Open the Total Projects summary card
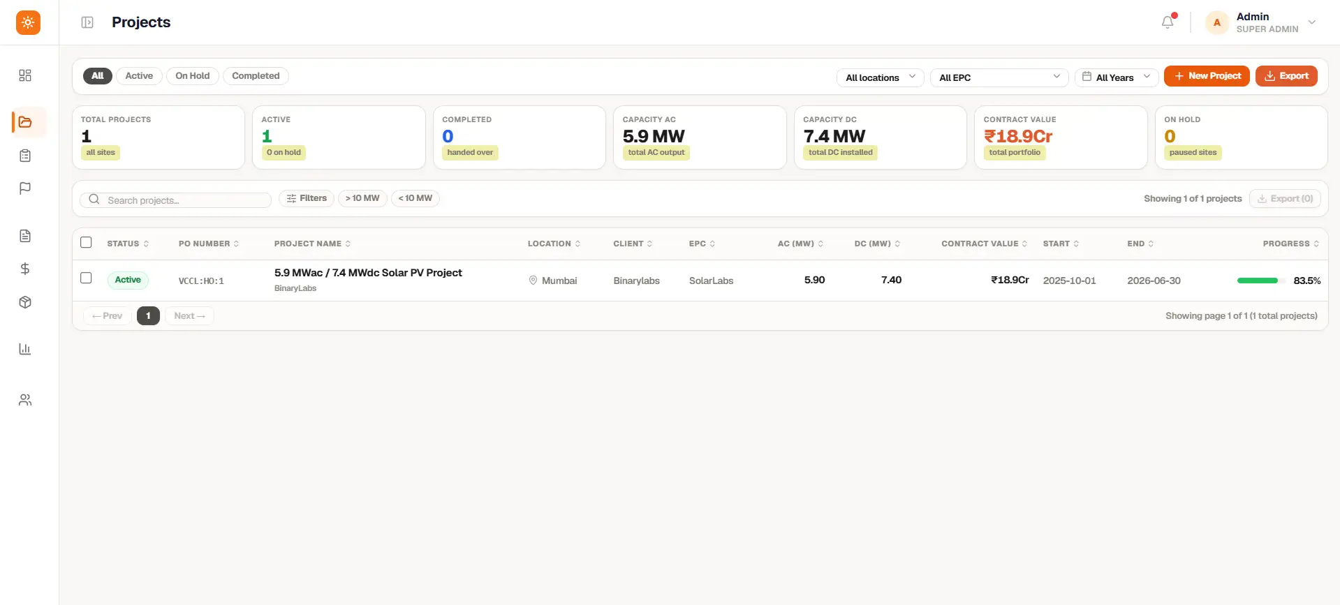Viewport: 1340px width, 605px height. (x=159, y=137)
